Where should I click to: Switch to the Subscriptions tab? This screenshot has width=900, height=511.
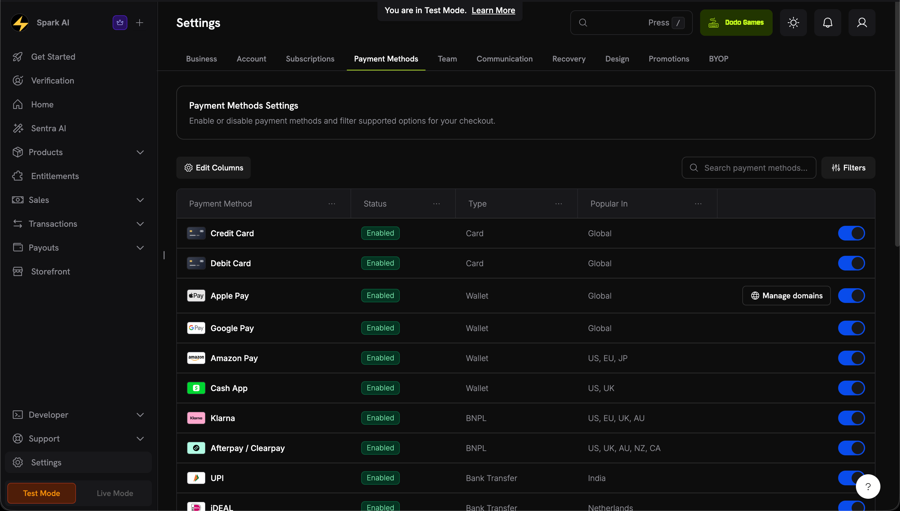pos(310,59)
